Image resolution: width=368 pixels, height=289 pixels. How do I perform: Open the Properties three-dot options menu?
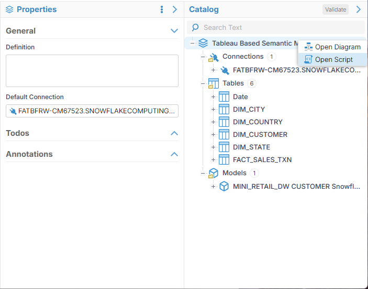162,9
